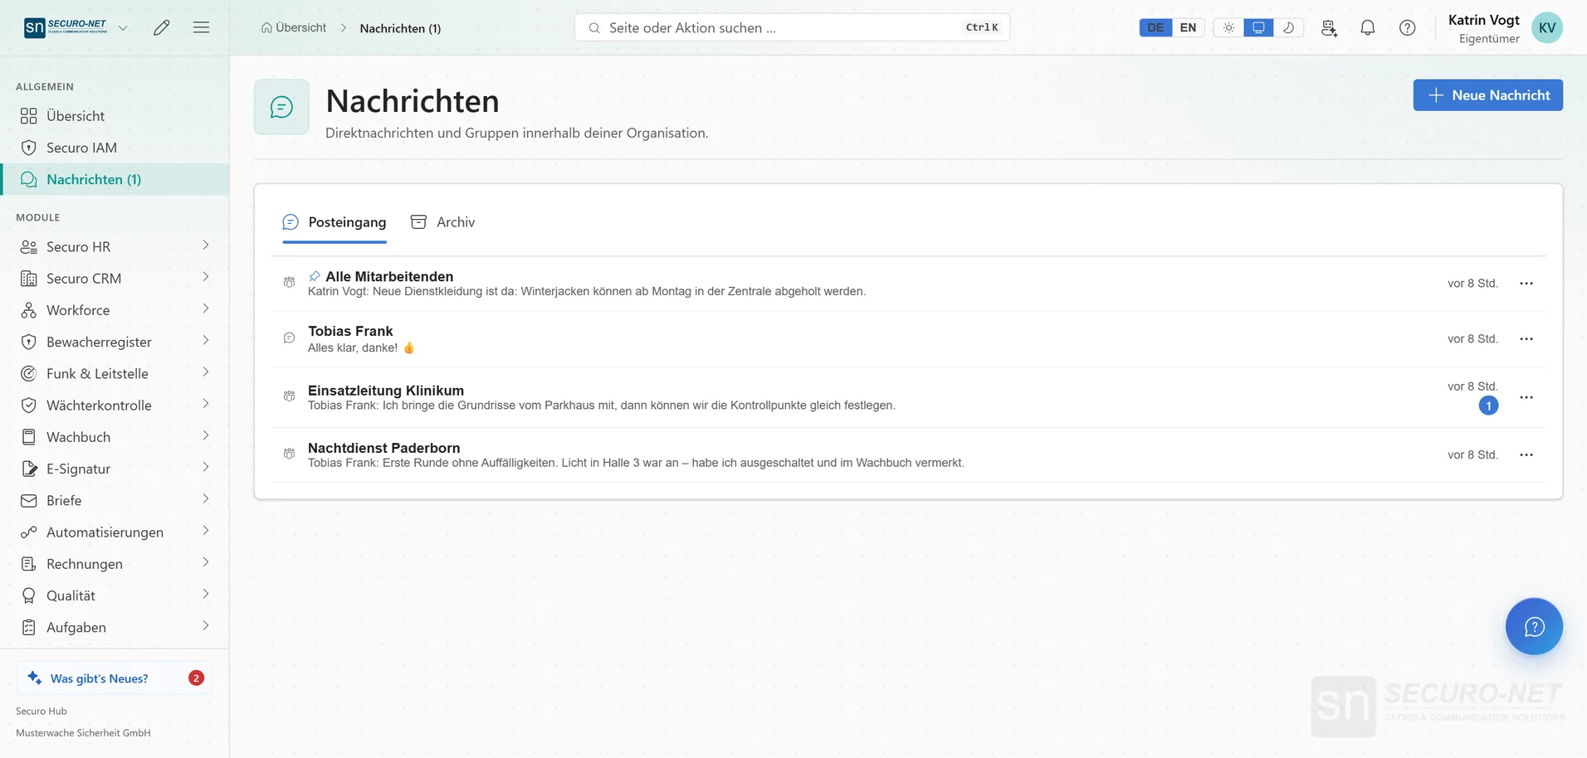Enable light theme sun icon
The image size is (1587, 758).
pyautogui.click(x=1228, y=27)
